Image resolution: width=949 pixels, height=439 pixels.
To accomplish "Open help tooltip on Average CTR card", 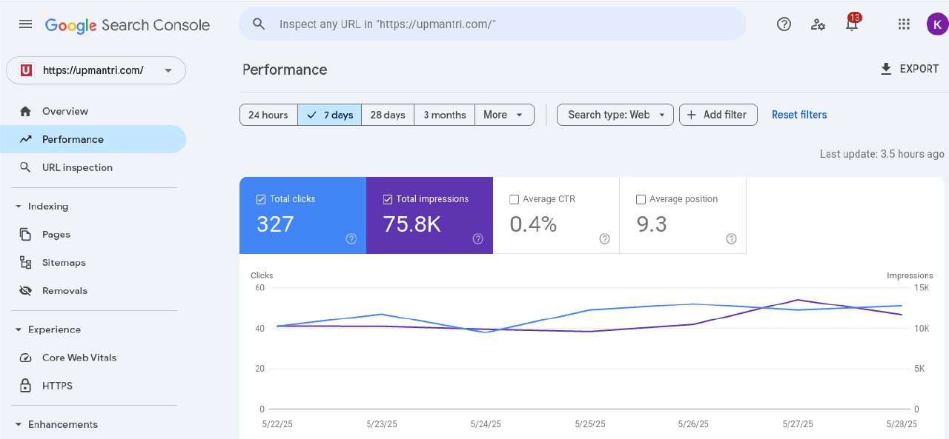I will coord(605,239).
